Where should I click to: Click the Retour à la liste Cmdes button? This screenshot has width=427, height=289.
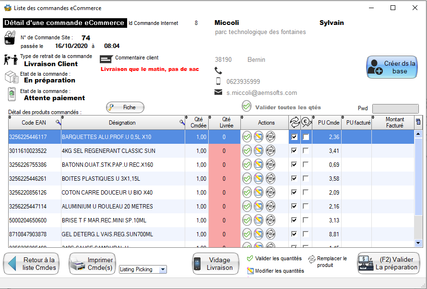point(31,264)
